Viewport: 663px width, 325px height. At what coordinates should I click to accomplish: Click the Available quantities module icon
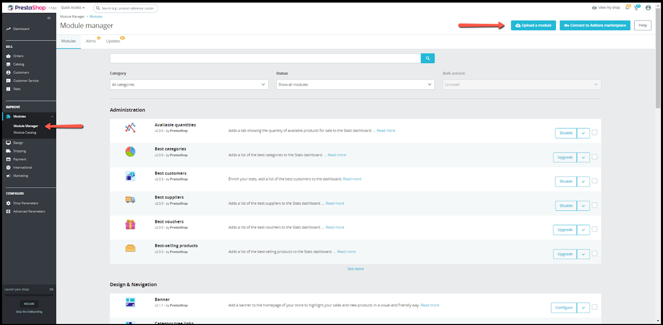click(x=130, y=128)
